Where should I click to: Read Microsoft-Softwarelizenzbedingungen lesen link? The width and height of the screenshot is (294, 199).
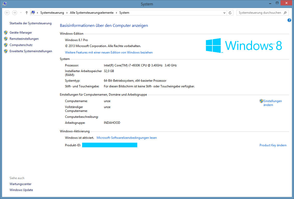127,138
